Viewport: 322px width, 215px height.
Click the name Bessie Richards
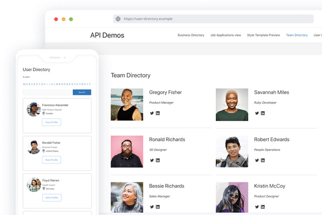(x=167, y=186)
